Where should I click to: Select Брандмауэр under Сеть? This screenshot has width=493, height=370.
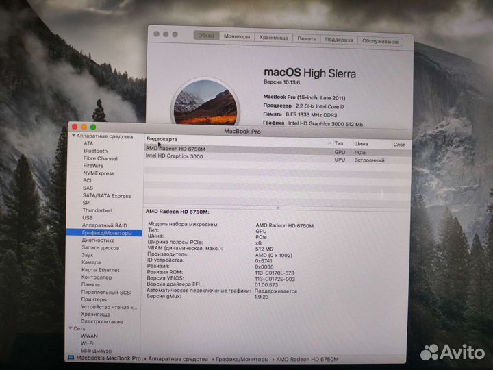click(x=96, y=350)
